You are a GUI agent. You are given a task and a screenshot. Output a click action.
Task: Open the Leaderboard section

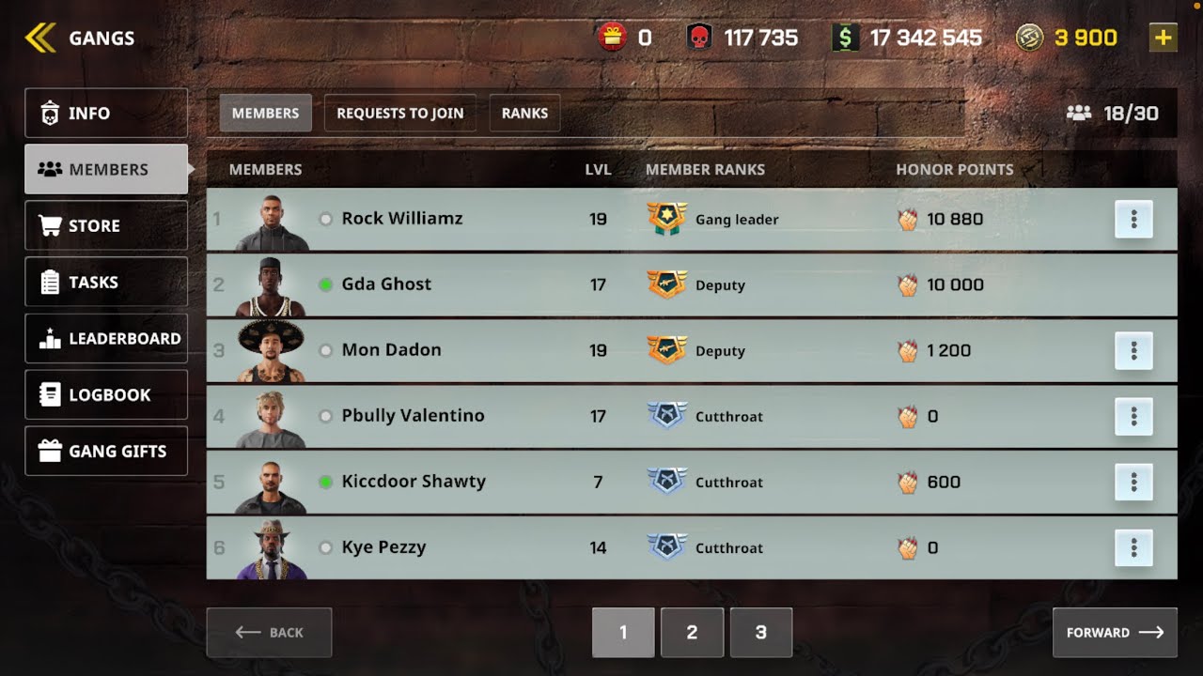point(106,338)
